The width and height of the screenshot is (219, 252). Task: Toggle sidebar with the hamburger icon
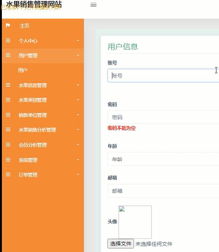[93, 5]
